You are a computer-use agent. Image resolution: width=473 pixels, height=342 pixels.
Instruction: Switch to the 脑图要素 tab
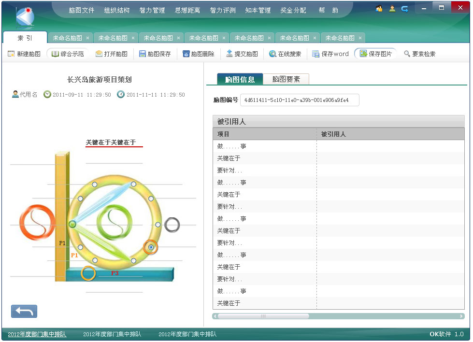coord(286,79)
